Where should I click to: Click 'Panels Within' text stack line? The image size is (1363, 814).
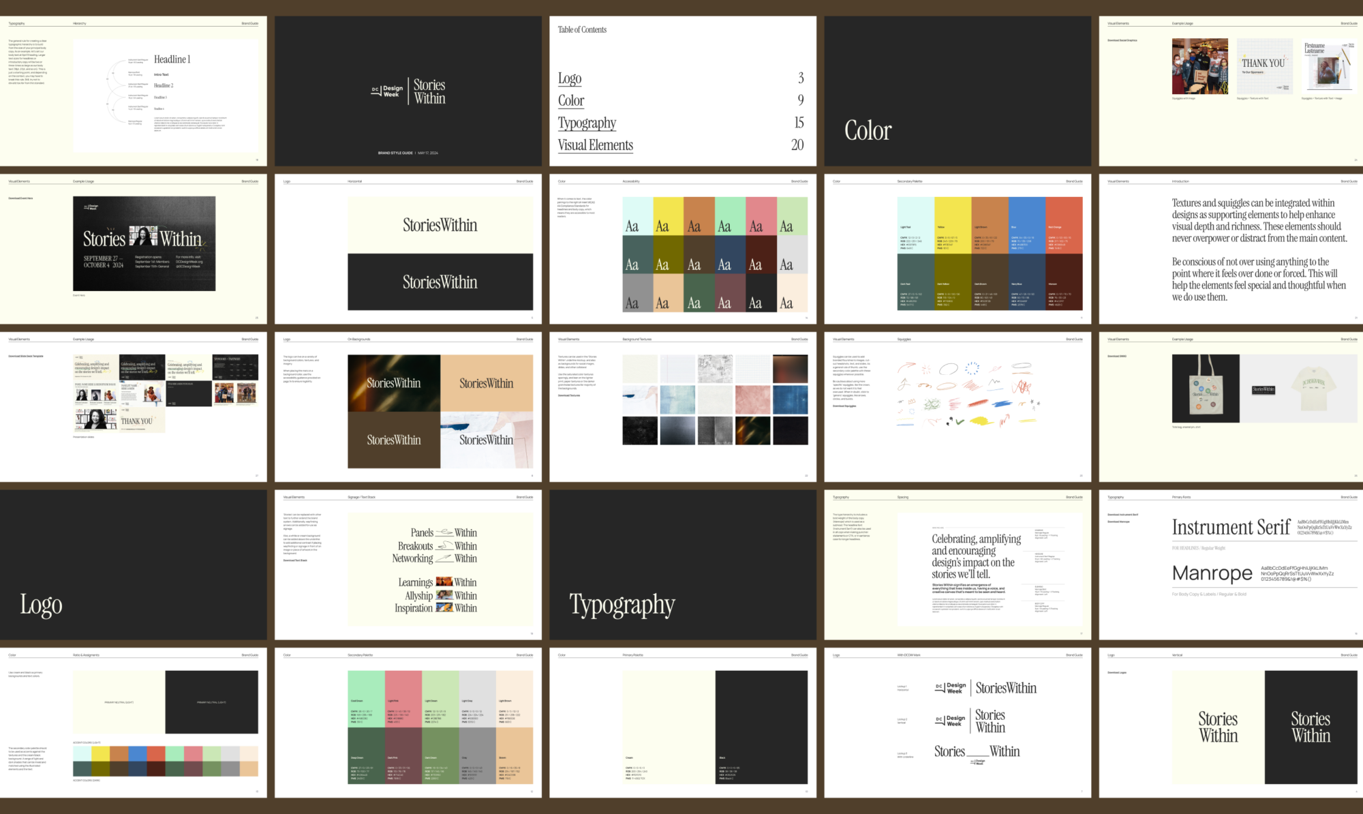444,532
